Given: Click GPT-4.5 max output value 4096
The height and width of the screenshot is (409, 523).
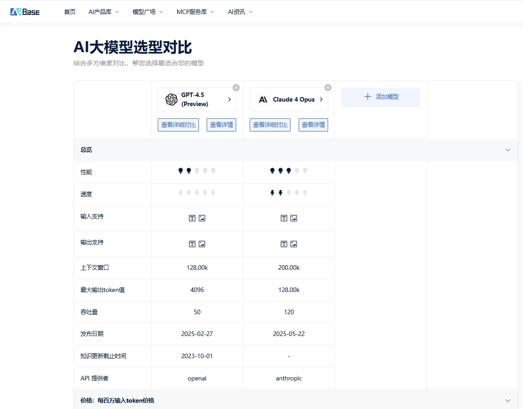Looking at the screenshot, I should click(x=197, y=290).
